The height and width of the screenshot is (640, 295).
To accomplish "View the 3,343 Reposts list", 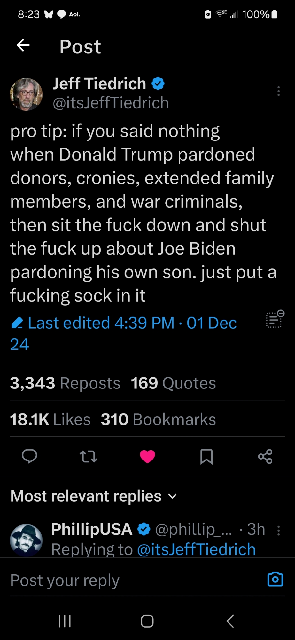I will click(x=65, y=383).
